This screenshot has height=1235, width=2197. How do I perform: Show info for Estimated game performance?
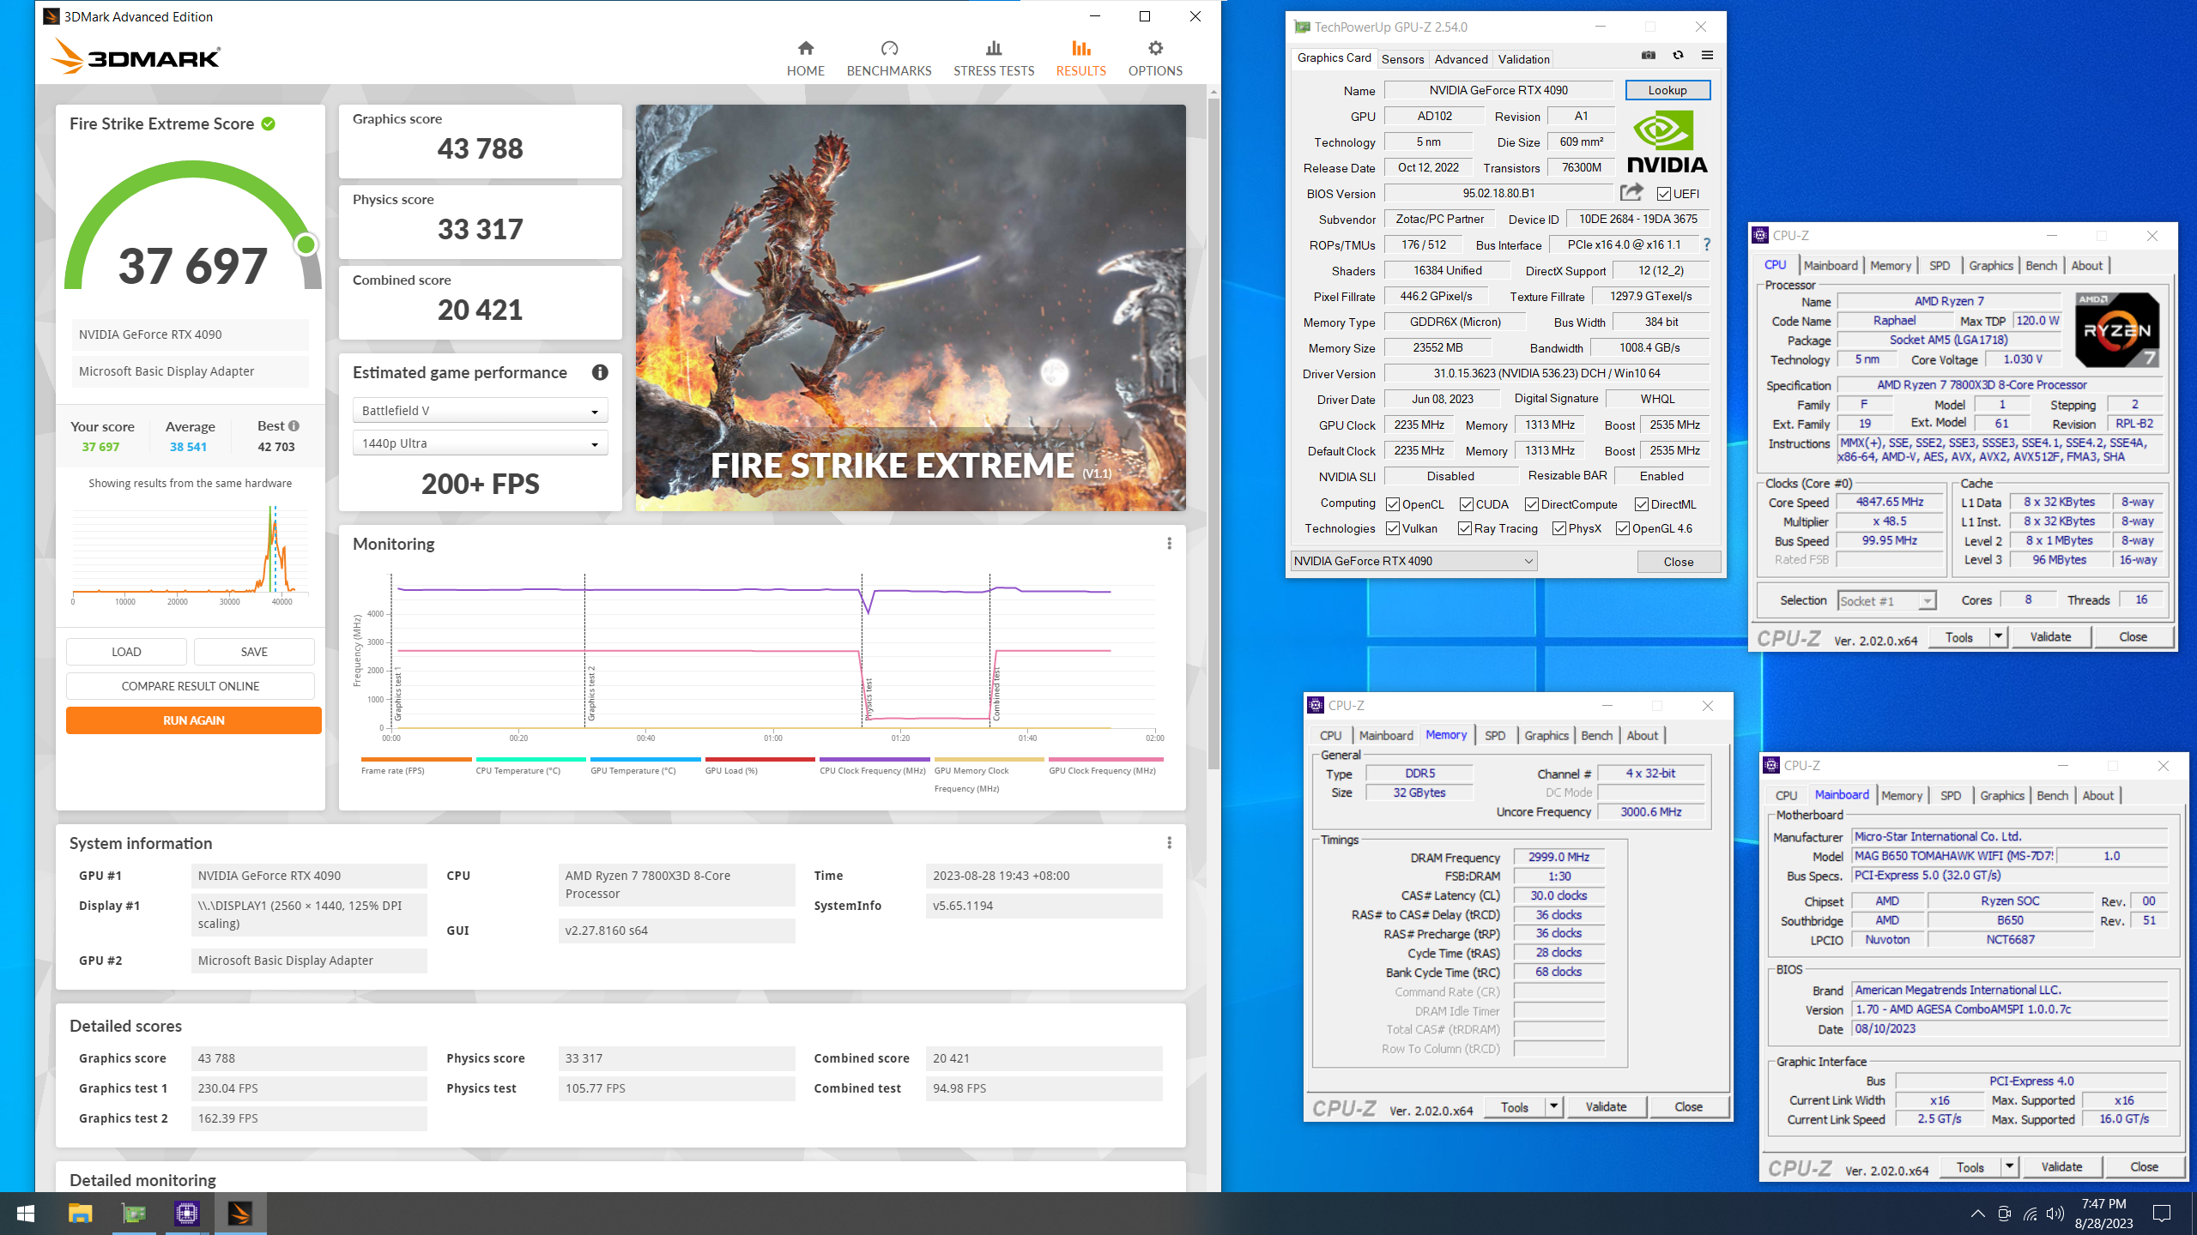click(x=600, y=372)
